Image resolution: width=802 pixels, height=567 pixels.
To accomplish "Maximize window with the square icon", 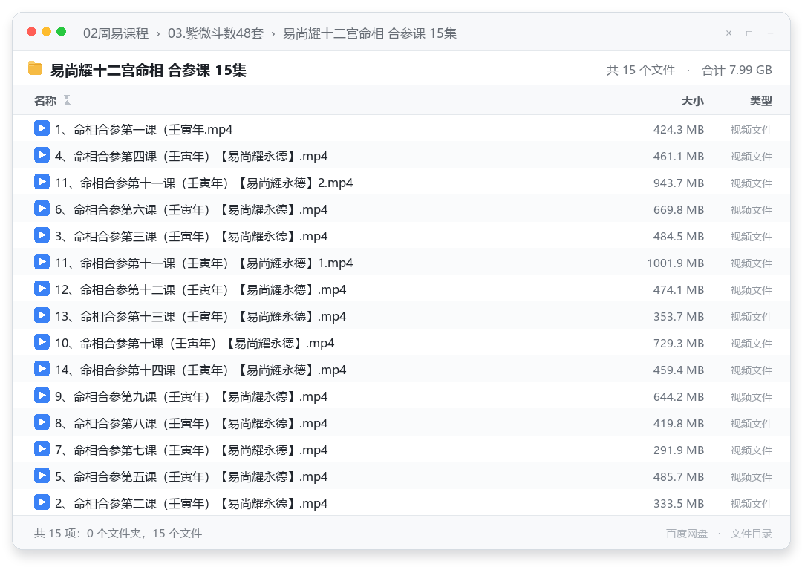I will (749, 33).
